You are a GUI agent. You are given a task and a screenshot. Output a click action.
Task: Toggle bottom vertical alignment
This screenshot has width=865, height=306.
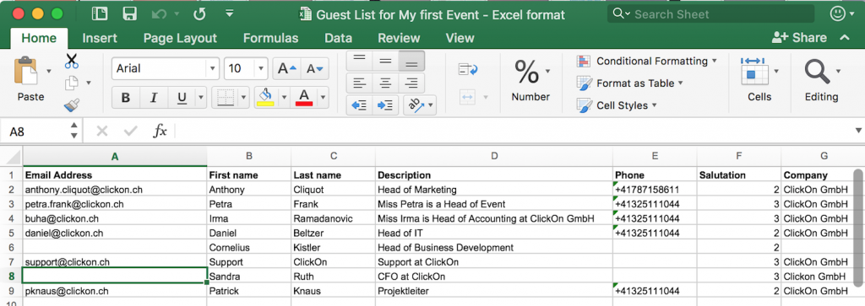411,61
